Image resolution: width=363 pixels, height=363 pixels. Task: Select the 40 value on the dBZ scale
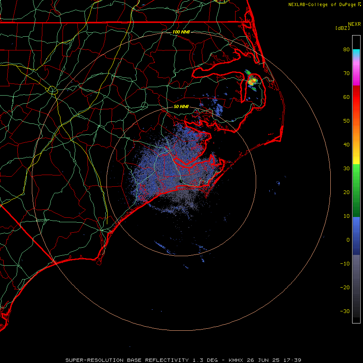[x=346, y=144]
